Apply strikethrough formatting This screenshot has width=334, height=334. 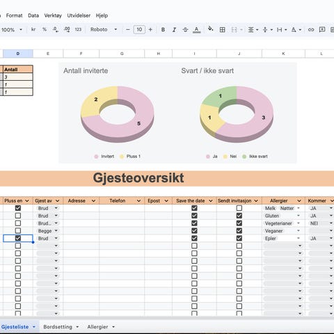point(185,30)
